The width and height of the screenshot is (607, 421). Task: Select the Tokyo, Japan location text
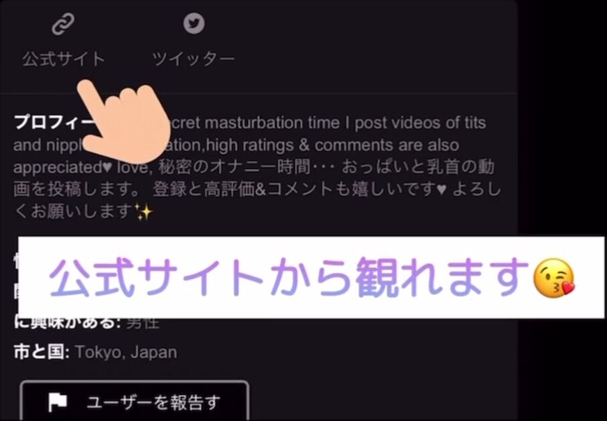click(126, 353)
